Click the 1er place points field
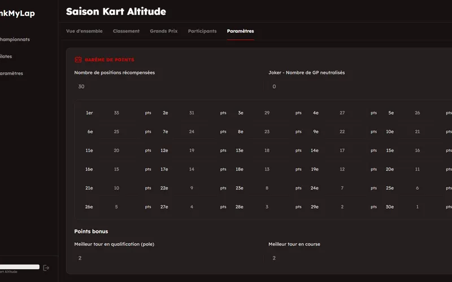Screen dimensions: 452x282 tap(118, 113)
